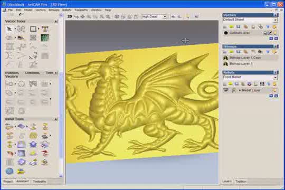This screenshot has height=190, width=285.
Task: Click the green grid icon in Vector Tools
Action: tap(45, 37)
